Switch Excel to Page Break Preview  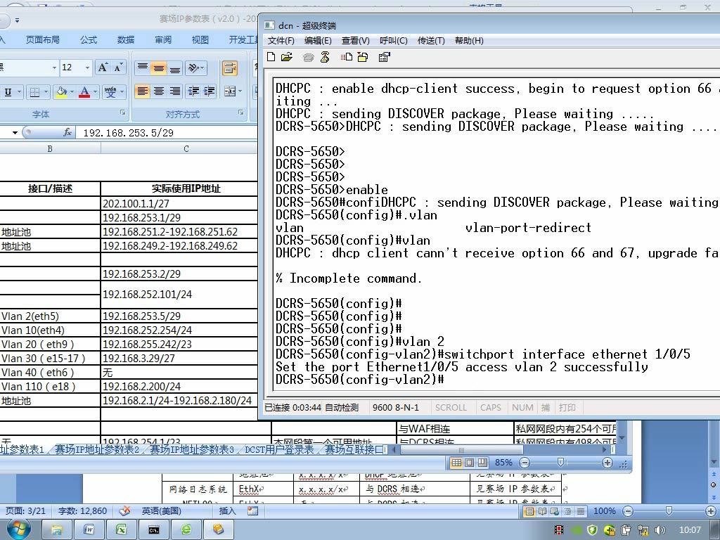click(482, 463)
